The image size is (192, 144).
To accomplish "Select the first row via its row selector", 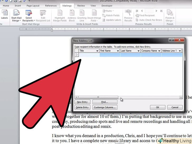I will click(x=77, y=55).
